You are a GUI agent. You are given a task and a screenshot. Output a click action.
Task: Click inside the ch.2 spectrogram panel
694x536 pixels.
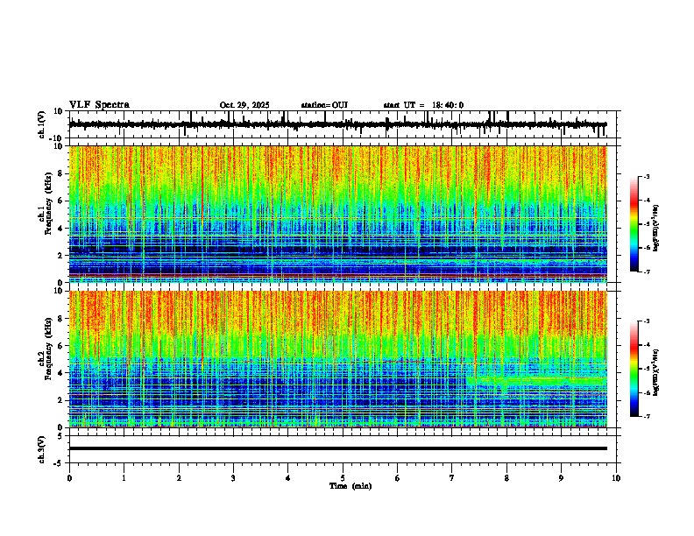click(337, 359)
